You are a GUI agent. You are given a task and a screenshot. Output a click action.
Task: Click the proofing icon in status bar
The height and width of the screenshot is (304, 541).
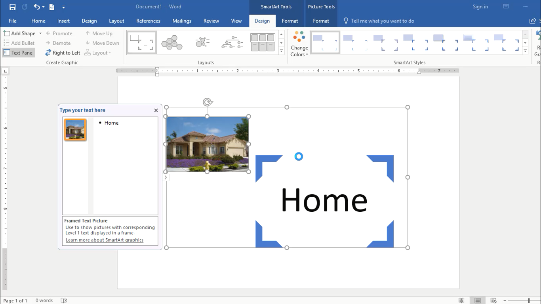point(64,300)
